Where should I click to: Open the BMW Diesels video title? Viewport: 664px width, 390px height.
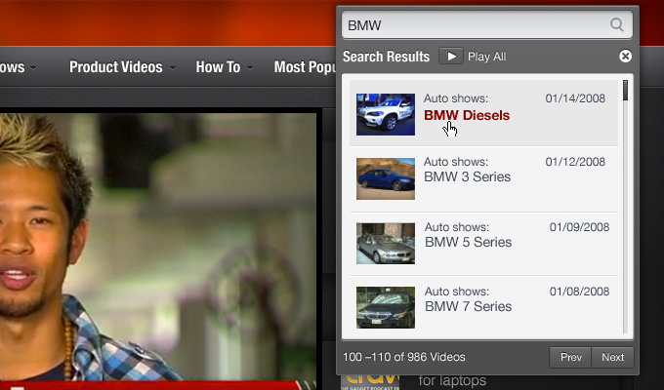[x=467, y=115]
